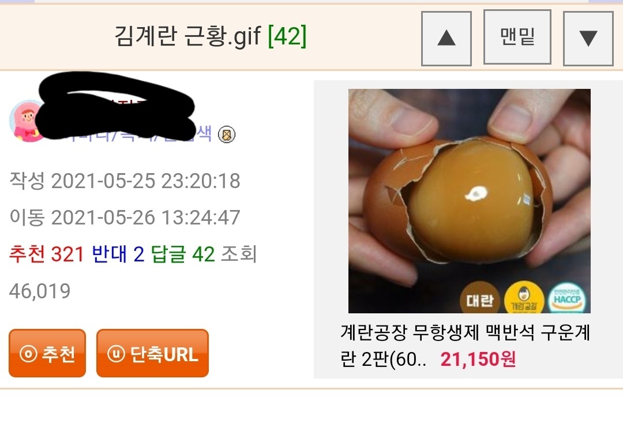Click the up triangle arrow button

(446, 39)
